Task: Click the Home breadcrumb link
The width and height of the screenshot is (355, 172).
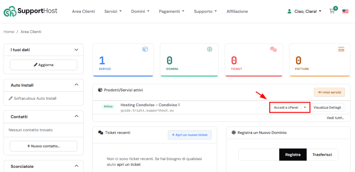Action: point(9,31)
